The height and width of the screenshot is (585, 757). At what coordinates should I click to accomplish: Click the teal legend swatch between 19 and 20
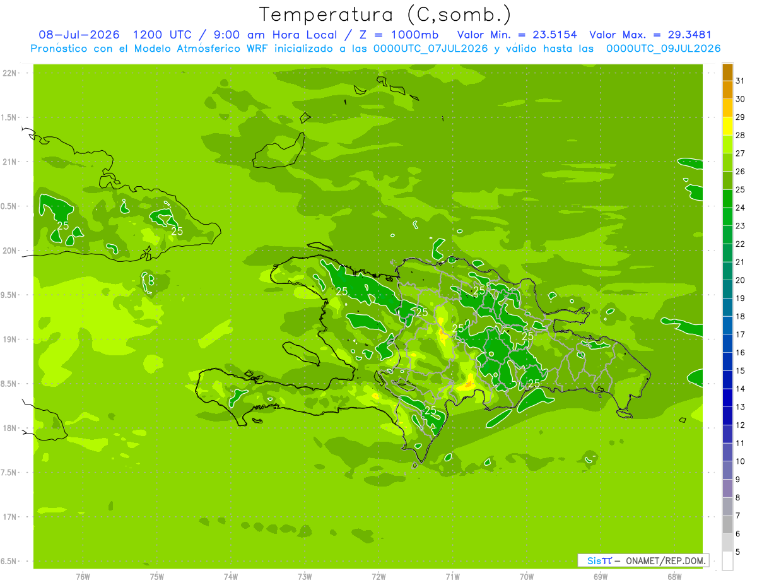(727, 289)
